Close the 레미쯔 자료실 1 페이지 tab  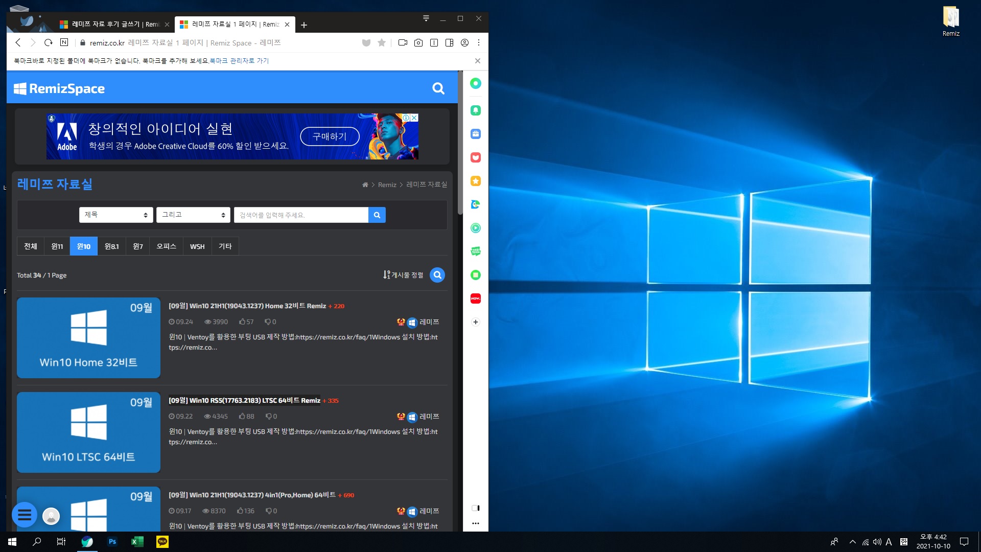287,24
